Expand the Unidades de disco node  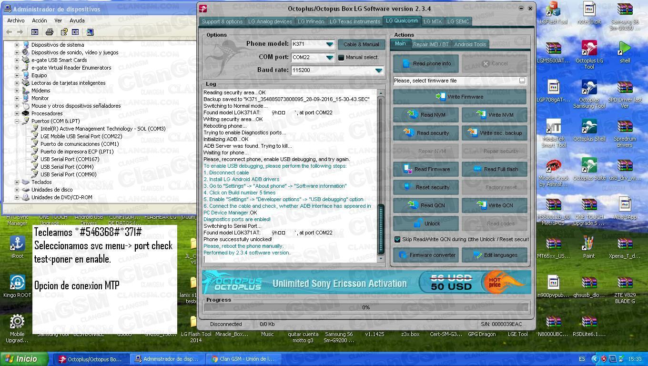tap(17, 190)
